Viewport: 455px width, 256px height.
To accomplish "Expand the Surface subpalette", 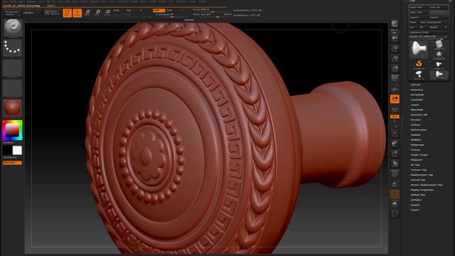I will (415, 125).
